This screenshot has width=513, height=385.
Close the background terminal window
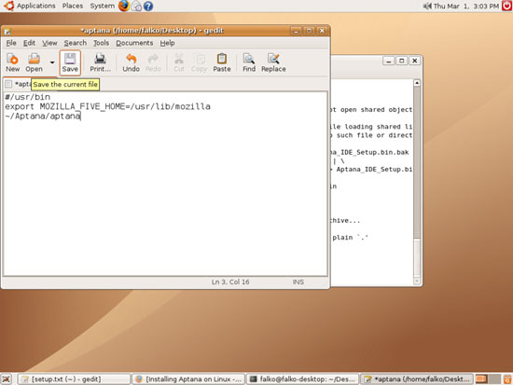click(x=414, y=61)
